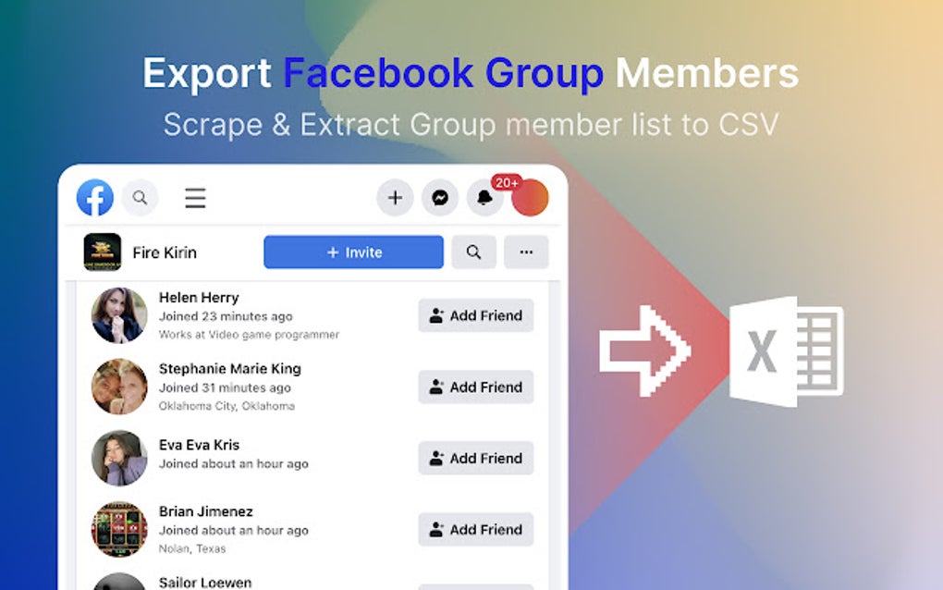943x590 pixels.
Task: Open the Messenger chat icon
Action: pos(440,197)
